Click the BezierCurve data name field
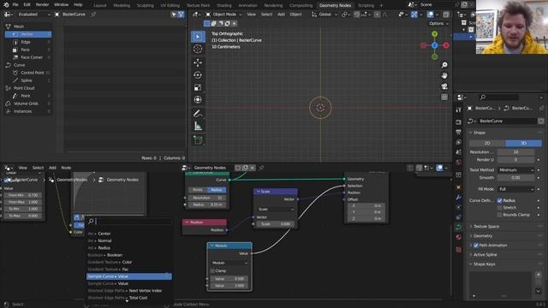The width and height of the screenshot is (548, 308). coord(507,121)
